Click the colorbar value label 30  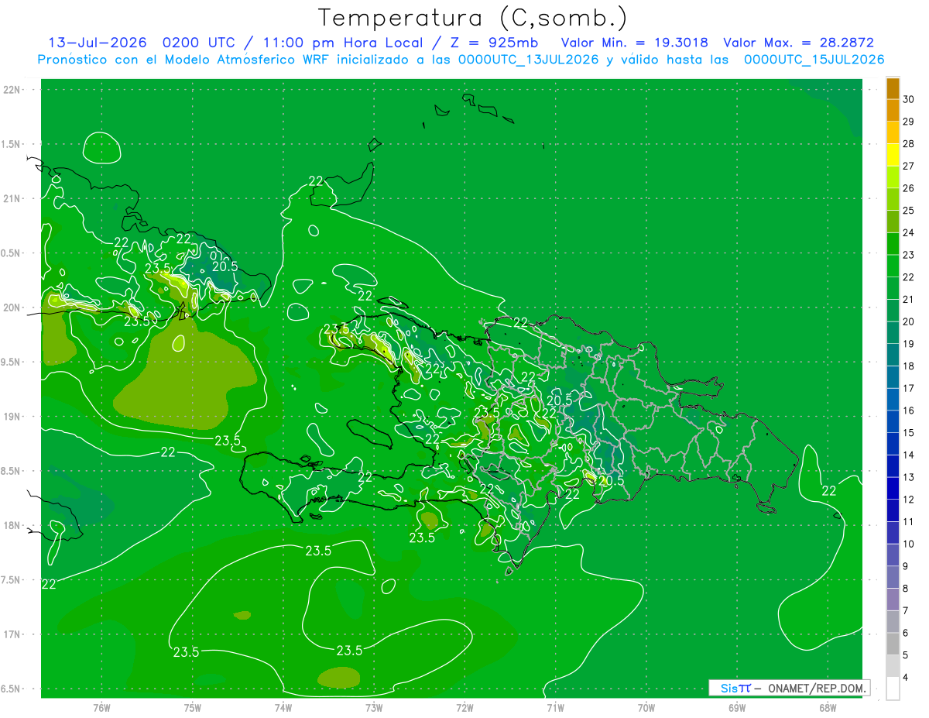pos(909,99)
